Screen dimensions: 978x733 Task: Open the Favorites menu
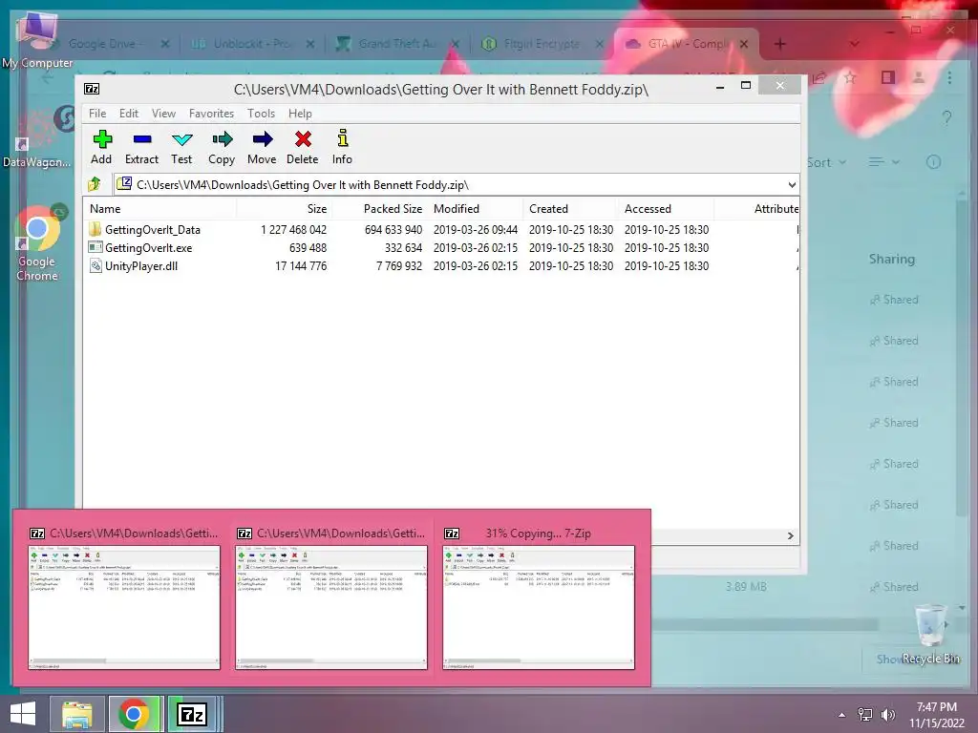[x=211, y=114]
